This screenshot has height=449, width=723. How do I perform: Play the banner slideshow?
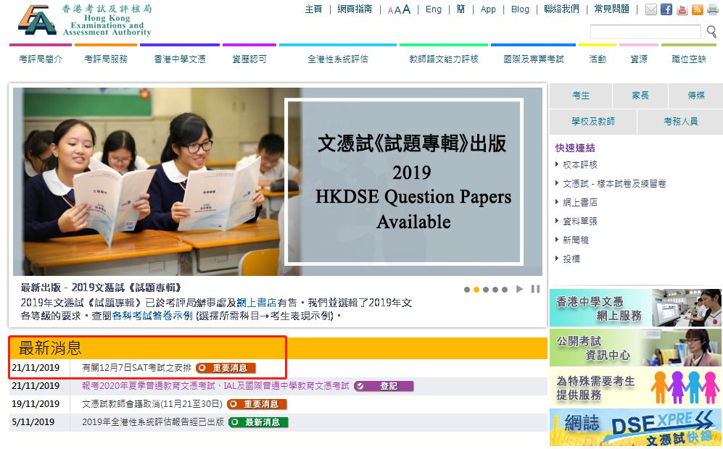[520, 289]
